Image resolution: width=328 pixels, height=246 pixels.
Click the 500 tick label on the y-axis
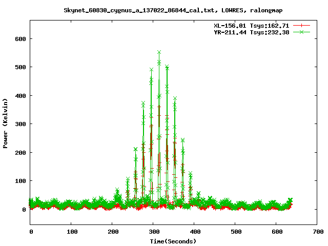click(20, 67)
